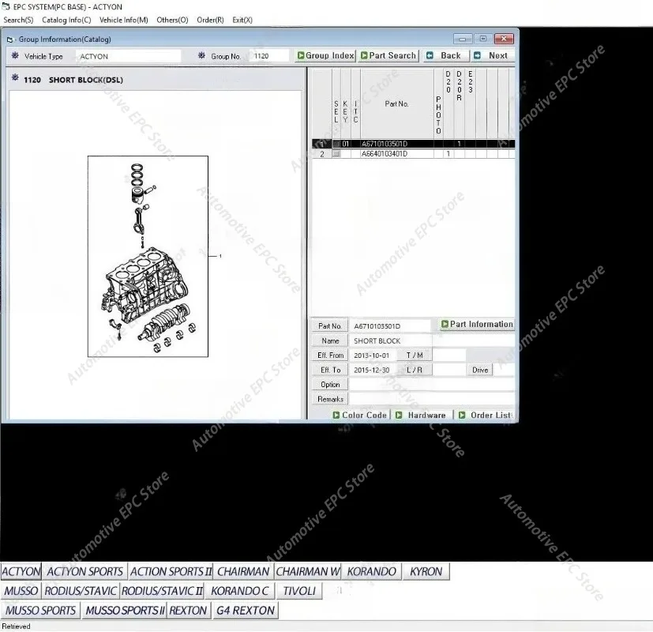This screenshot has width=653, height=632.
Task: Select the MUSSO vehicle tab
Action: [21, 591]
